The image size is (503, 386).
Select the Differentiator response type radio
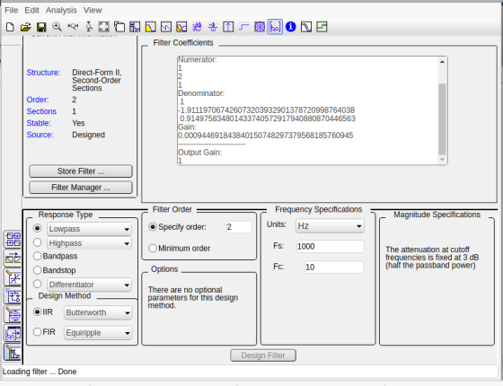click(38, 284)
